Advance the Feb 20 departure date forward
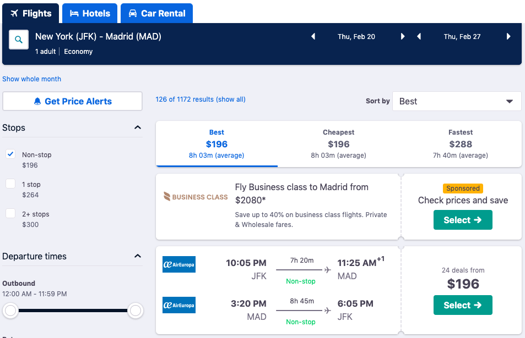Screen dimensions: 525x338 tap(402, 36)
